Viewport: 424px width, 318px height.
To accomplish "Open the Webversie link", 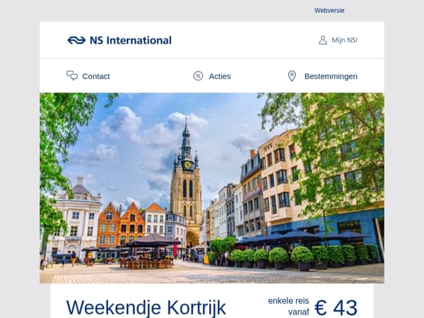I will (329, 11).
